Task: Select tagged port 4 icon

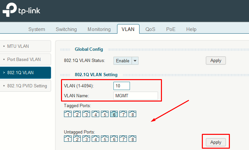Action: click(x=95, y=114)
